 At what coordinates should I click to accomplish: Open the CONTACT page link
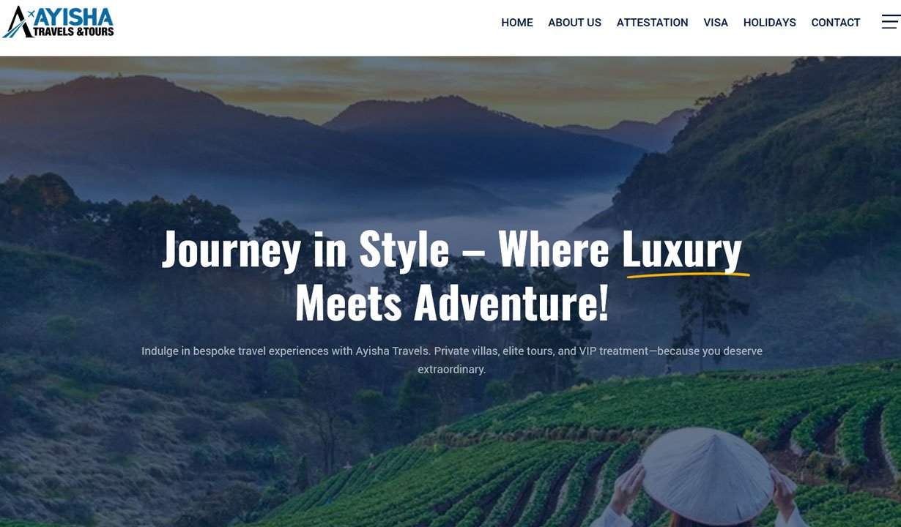(x=836, y=23)
